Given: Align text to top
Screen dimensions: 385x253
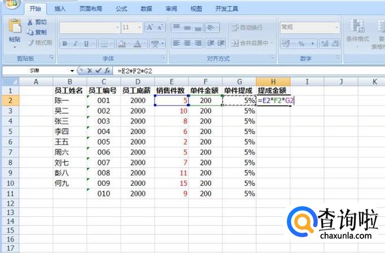Looking at the screenshot, I should (177, 28).
